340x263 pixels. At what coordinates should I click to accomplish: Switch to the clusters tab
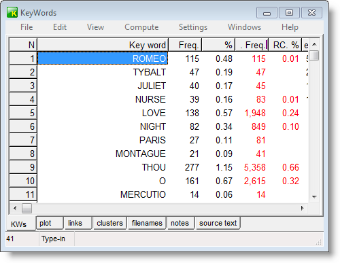click(x=109, y=223)
